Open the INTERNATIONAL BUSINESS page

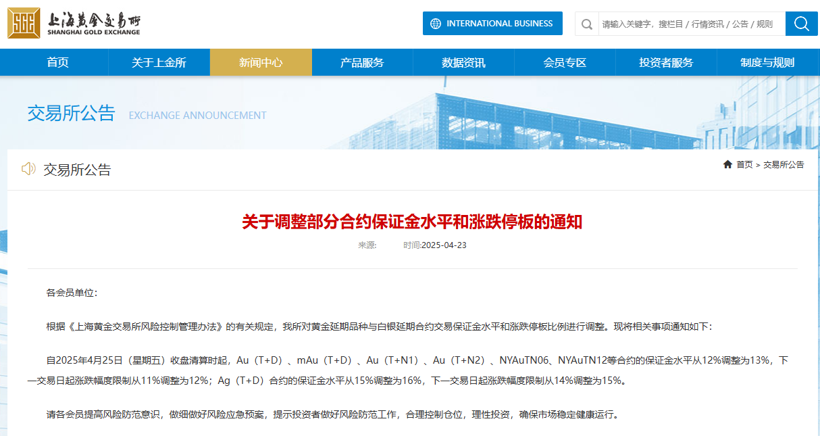492,23
